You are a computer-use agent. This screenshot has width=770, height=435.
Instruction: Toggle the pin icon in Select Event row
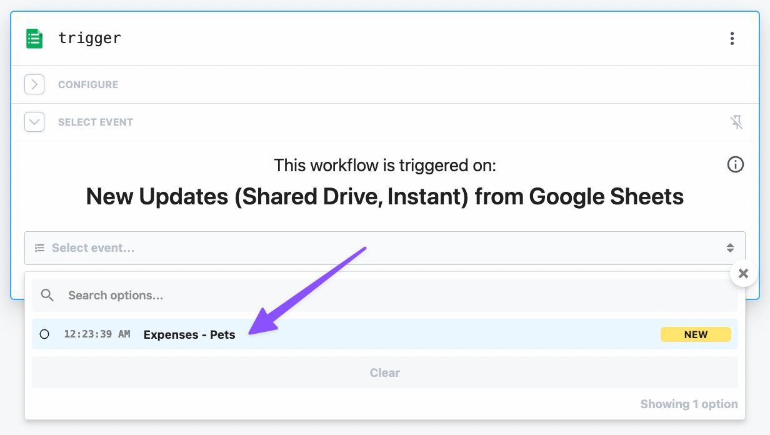click(737, 122)
